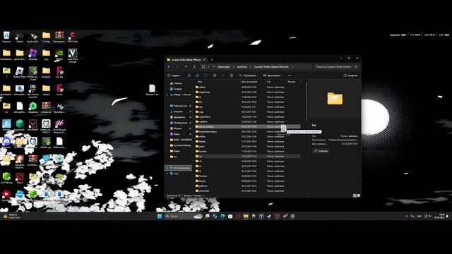452x254 pixels.
Task: Select the Discord desktop shortcut
Action: [x=6, y=143]
